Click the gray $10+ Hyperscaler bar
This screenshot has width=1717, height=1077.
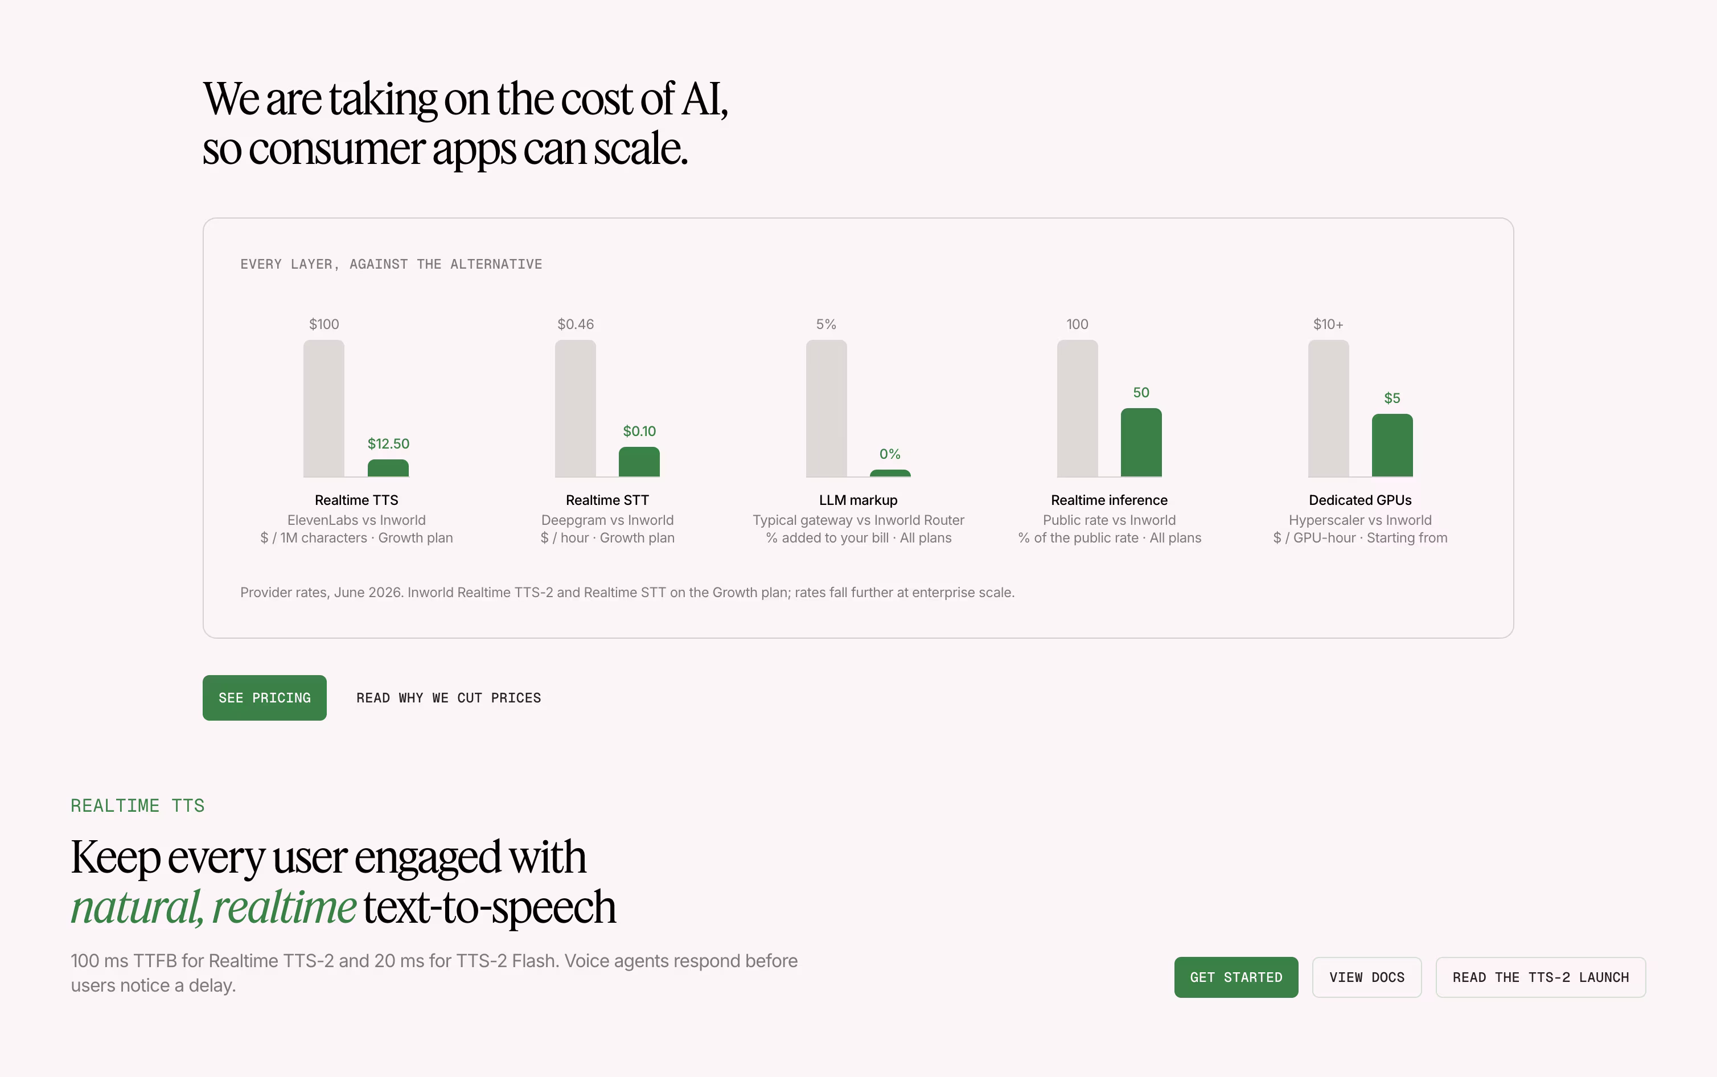coord(1328,408)
